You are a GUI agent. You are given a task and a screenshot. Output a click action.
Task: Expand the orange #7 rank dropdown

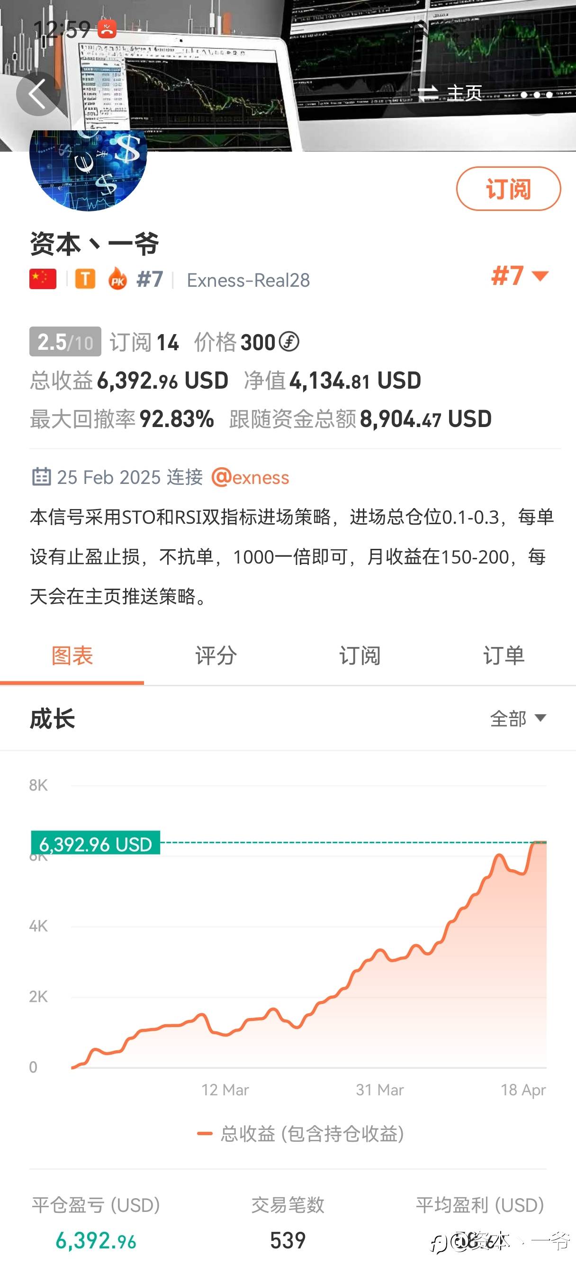(520, 275)
